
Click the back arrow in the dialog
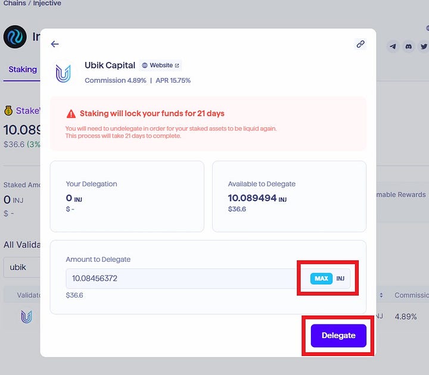click(55, 44)
